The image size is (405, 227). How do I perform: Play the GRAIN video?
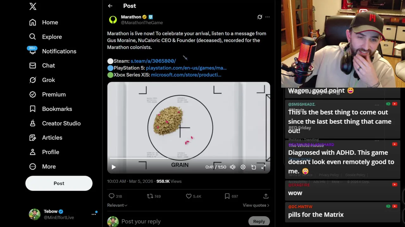click(x=114, y=167)
